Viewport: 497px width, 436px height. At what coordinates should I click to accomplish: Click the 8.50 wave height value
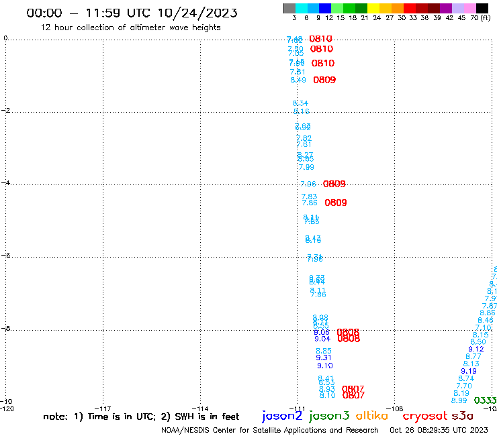pyautogui.click(x=478, y=342)
